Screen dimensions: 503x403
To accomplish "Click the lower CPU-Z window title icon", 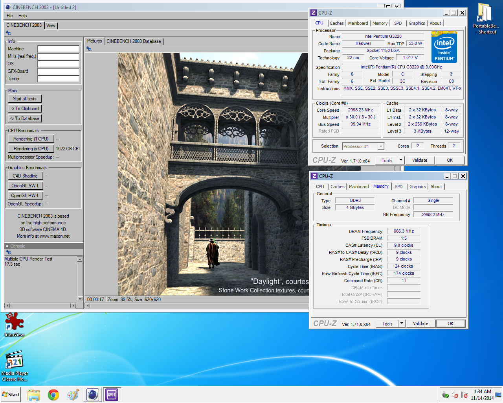I will 314,176.
